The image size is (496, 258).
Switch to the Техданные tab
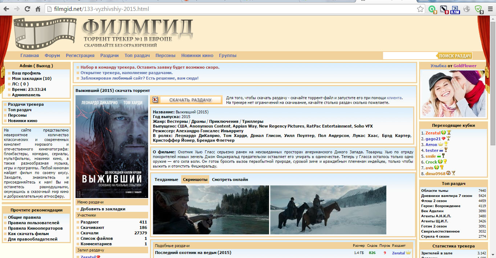tap(166, 180)
